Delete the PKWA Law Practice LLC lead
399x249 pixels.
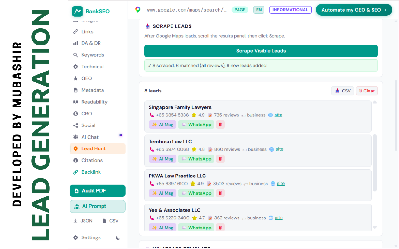coord(220,193)
